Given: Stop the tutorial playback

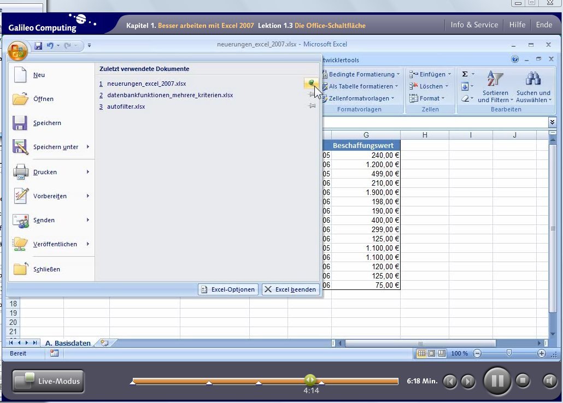Looking at the screenshot, I should click(523, 380).
